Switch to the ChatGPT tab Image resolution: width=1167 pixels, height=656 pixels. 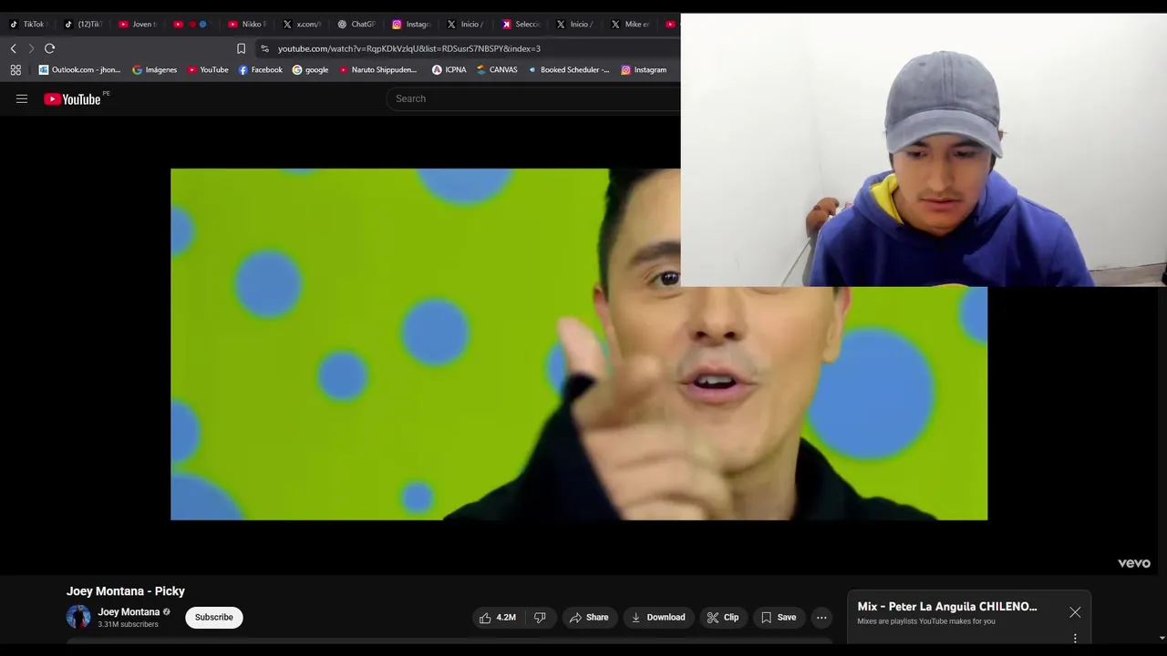coord(356,25)
